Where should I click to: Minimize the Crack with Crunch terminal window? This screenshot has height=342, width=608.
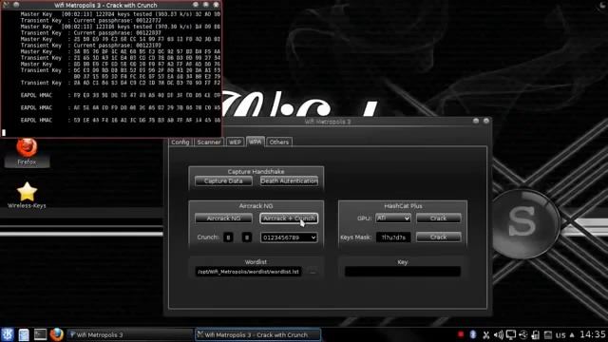click(x=196, y=5)
